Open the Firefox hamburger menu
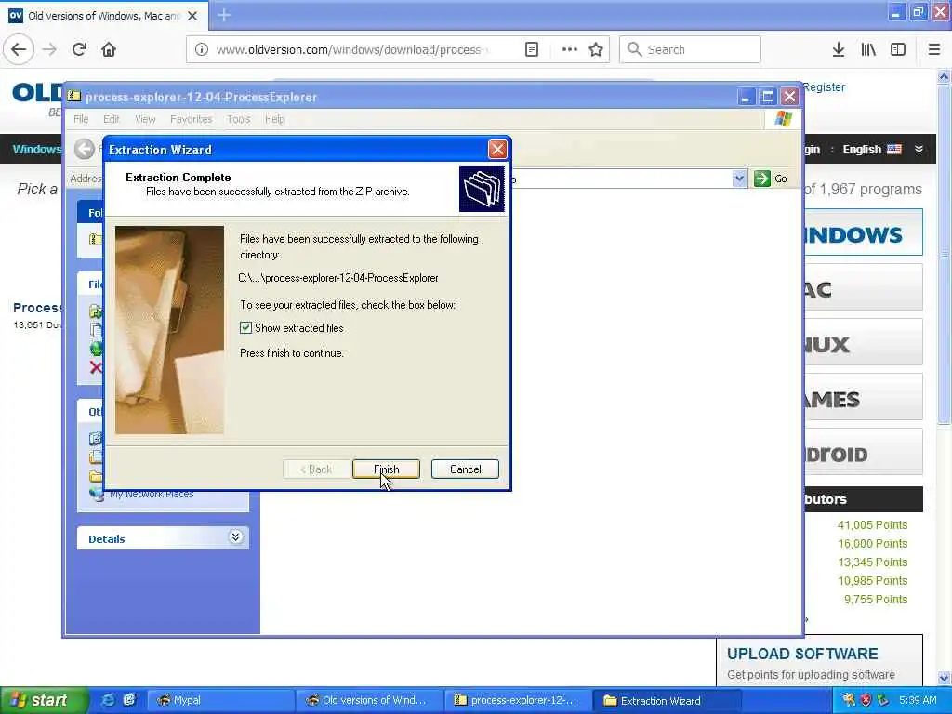This screenshot has height=714, width=952. 933,49
